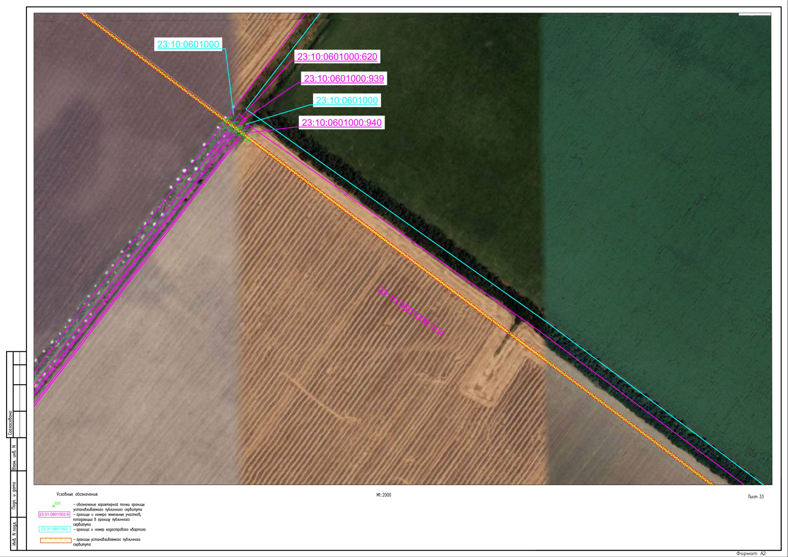Click the parcel label 23:10:0601000:620
788x557 pixels.
pos(337,57)
